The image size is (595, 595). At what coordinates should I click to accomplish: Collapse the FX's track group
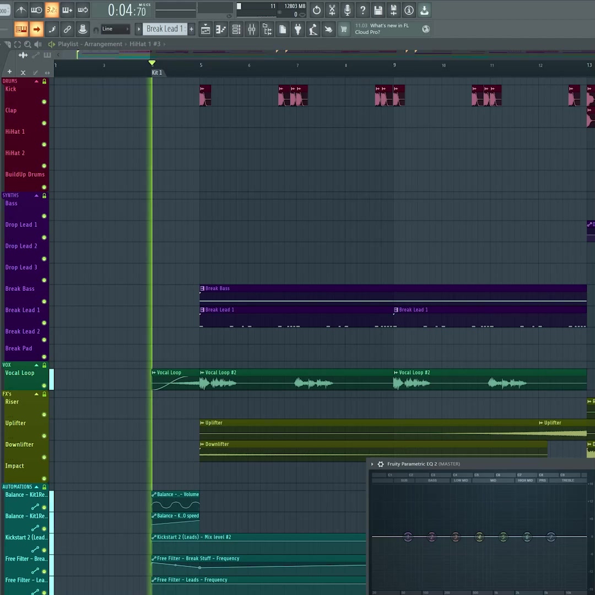(36, 394)
